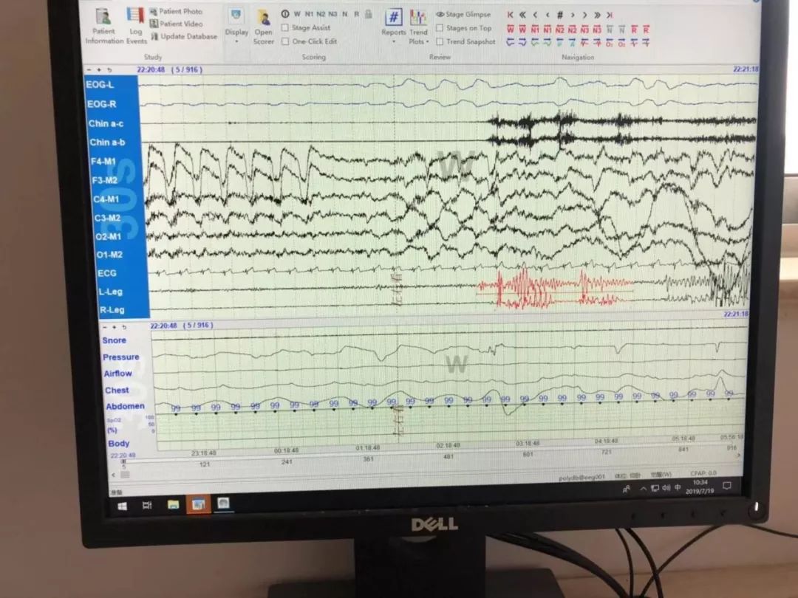Image resolution: width=798 pixels, height=598 pixels.
Task: Open the Reports dropdown arrow
Action: point(393,43)
